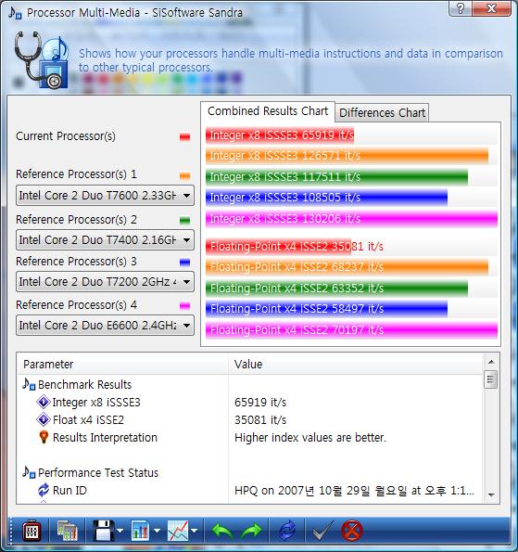518x552 pixels.
Task: Click the red Current Processor color swatch
Action: [x=184, y=137]
